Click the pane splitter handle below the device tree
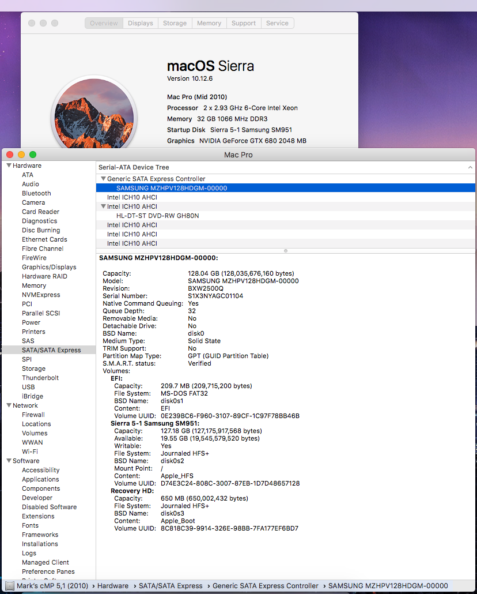This screenshot has width=477, height=594. 285,251
